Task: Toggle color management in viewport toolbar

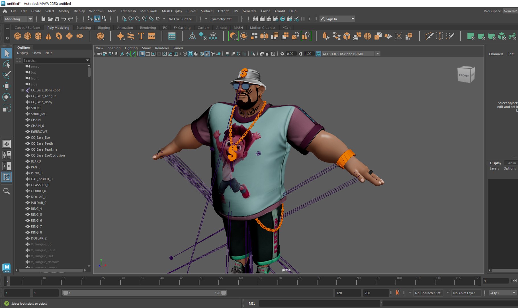Action: 318,54
